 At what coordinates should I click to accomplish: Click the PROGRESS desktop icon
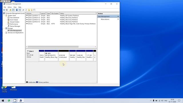(x=13, y=88)
